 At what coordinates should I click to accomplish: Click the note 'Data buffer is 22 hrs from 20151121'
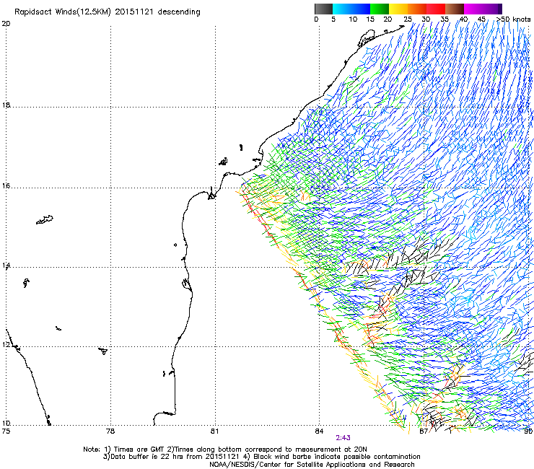[x=175, y=457]
